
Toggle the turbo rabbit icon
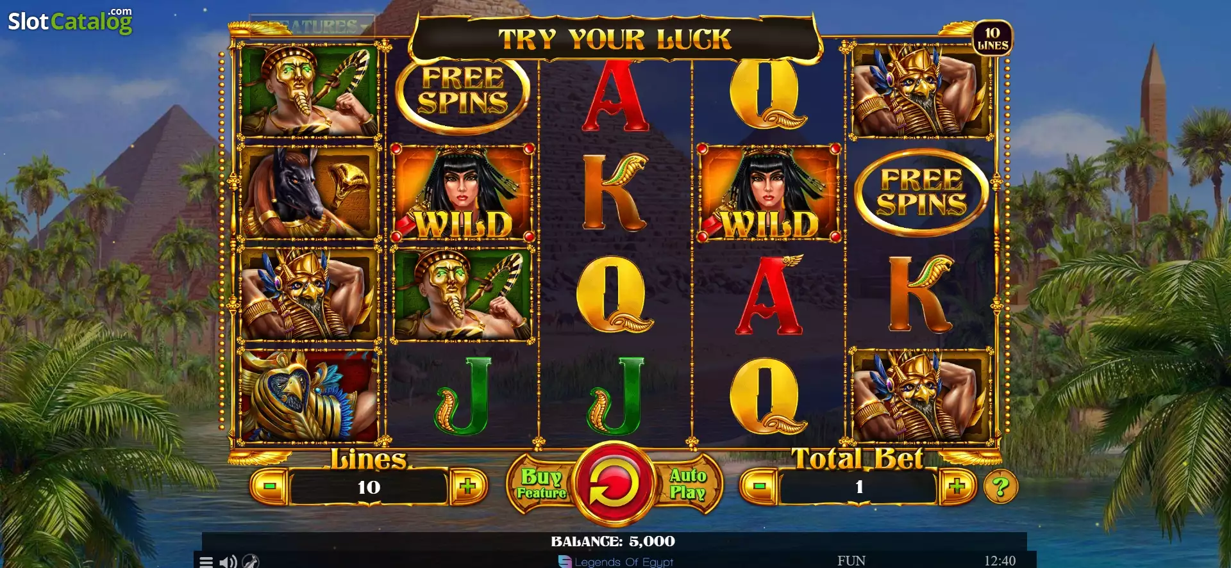pyautogui.click(x=251, y=561)
